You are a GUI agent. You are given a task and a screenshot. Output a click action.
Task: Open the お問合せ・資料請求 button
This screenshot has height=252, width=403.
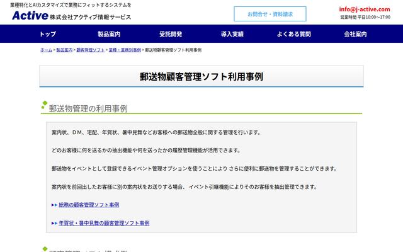(270, 14)
